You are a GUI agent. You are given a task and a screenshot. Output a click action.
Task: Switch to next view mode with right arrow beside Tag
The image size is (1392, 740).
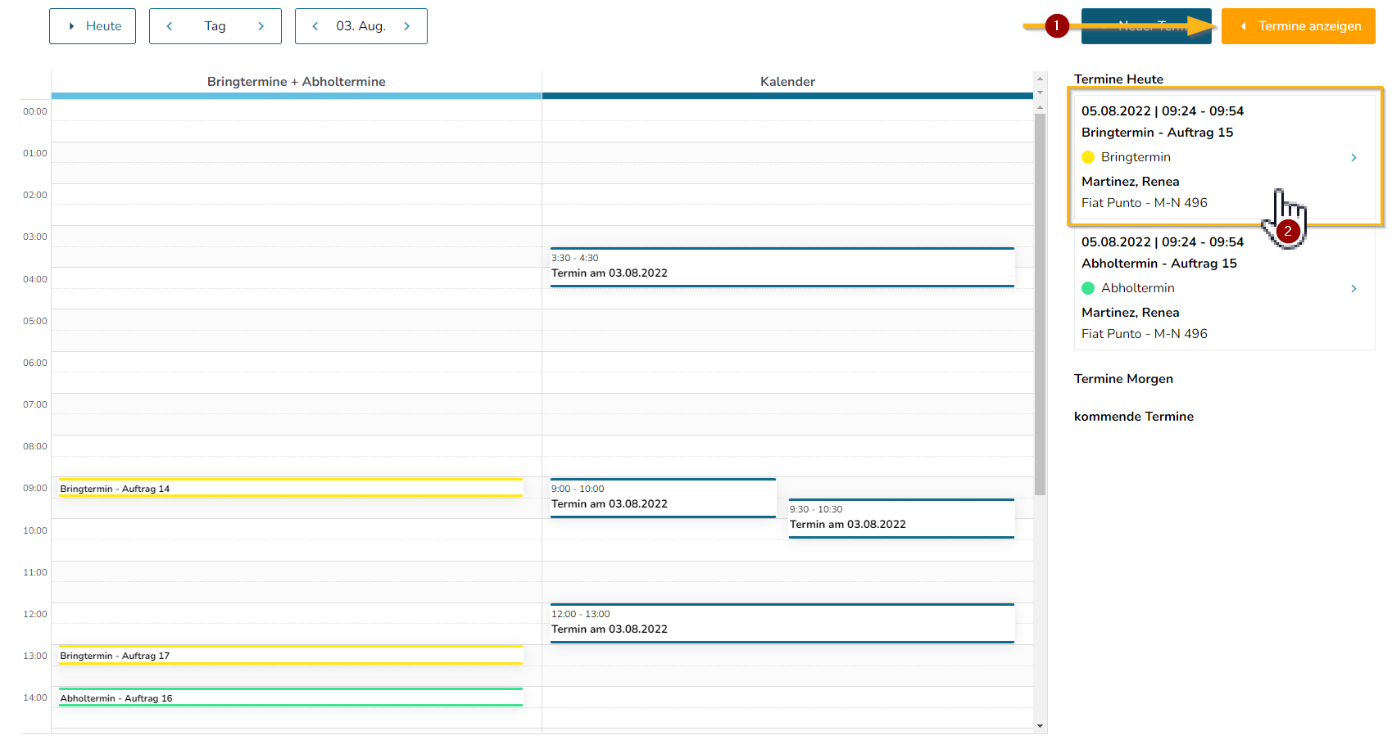[x=261, y=26]
